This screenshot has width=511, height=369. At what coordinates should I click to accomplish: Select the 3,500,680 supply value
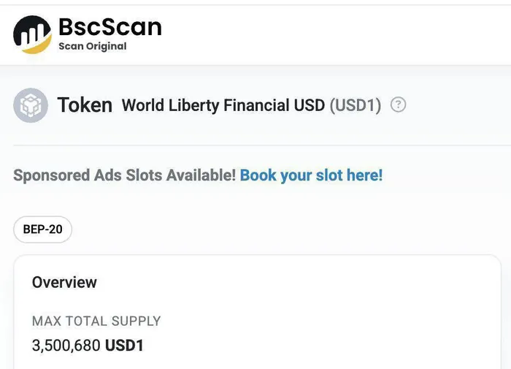[66, 346]
